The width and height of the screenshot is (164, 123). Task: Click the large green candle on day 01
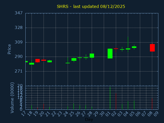point(110,54)
